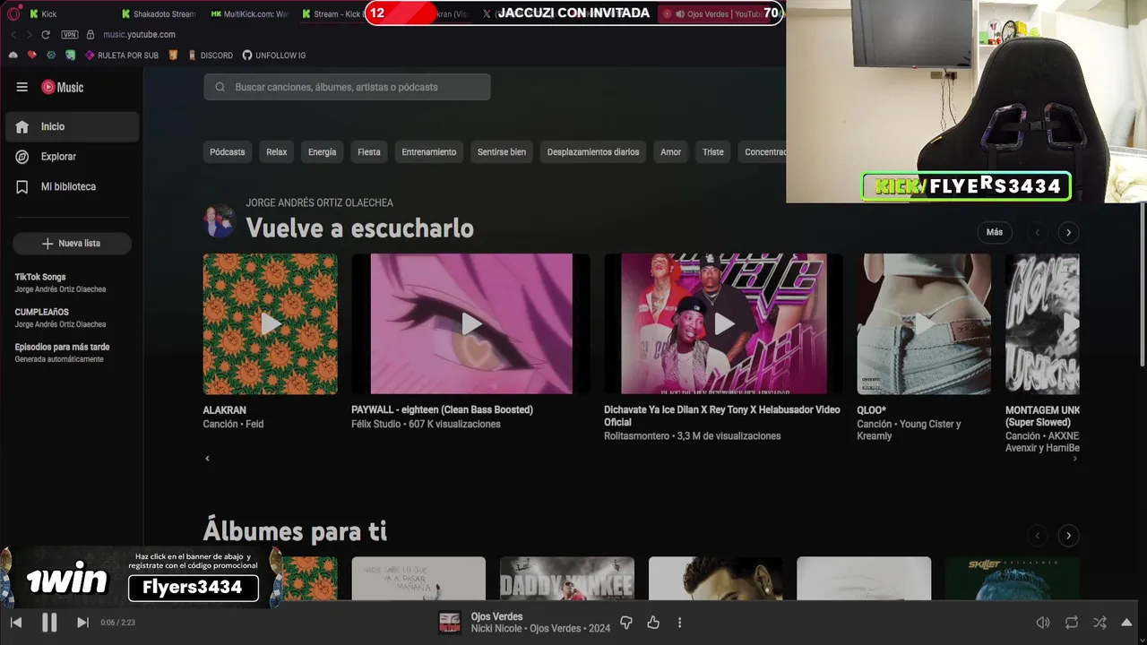Switch to Shakadoto Stream tab
Screen dimensions: 1147x645
point(159,14)
